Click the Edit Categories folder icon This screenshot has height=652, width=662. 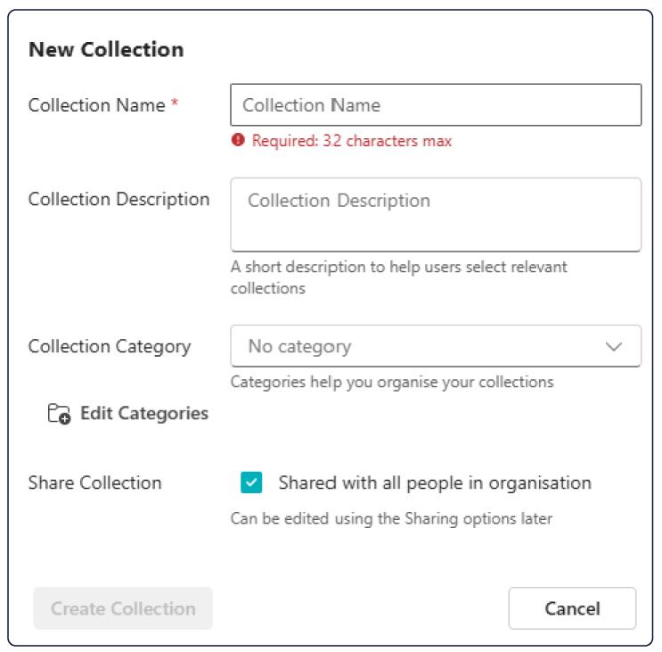59,413
